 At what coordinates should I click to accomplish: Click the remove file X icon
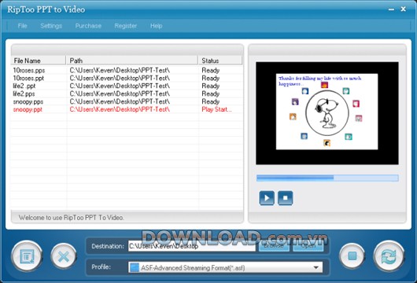pos(64,256)
